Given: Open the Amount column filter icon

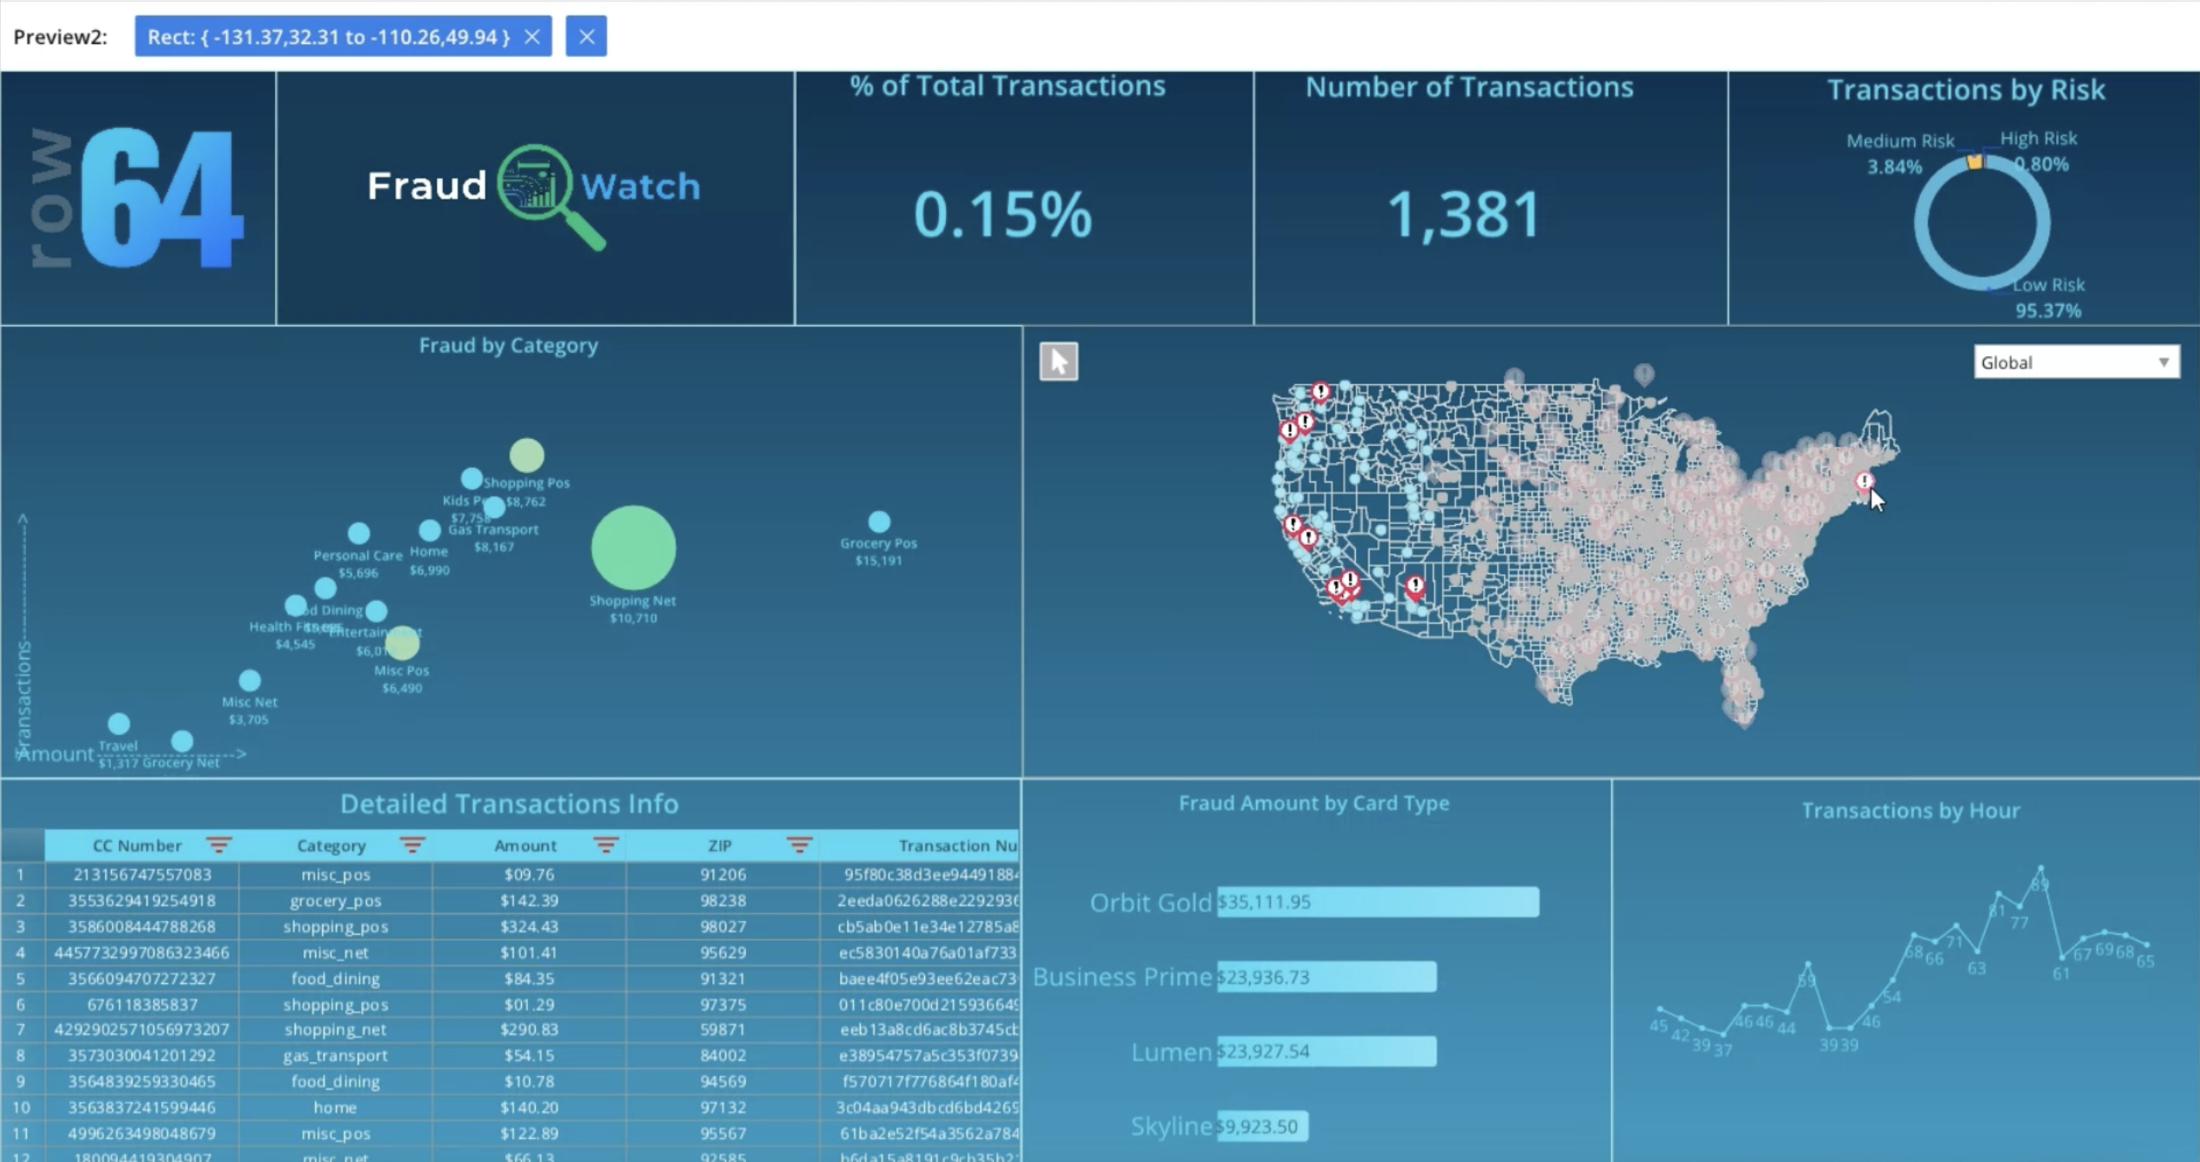Looking at the screenshot, I should pyautogui.click(x=606, y=845).
